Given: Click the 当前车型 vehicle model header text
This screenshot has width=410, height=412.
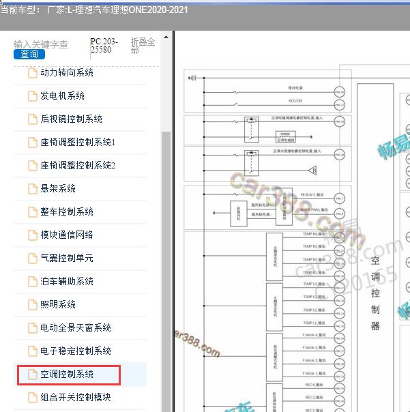Looking at the screenshot, I should click(94, 10).
